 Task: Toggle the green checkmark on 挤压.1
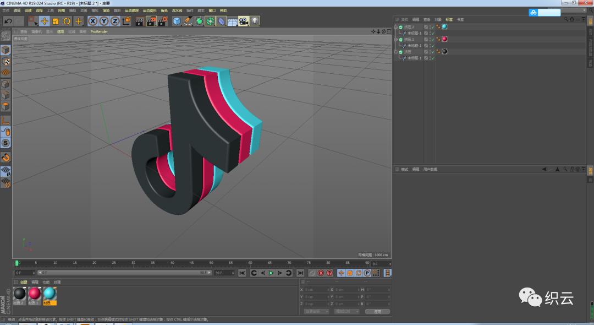pyautogui.click(x=433, y=40)
